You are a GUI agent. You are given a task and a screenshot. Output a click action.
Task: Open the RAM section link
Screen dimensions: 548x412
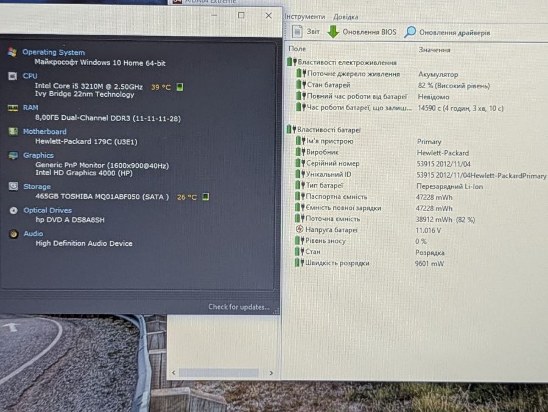(x=31, y=108)
